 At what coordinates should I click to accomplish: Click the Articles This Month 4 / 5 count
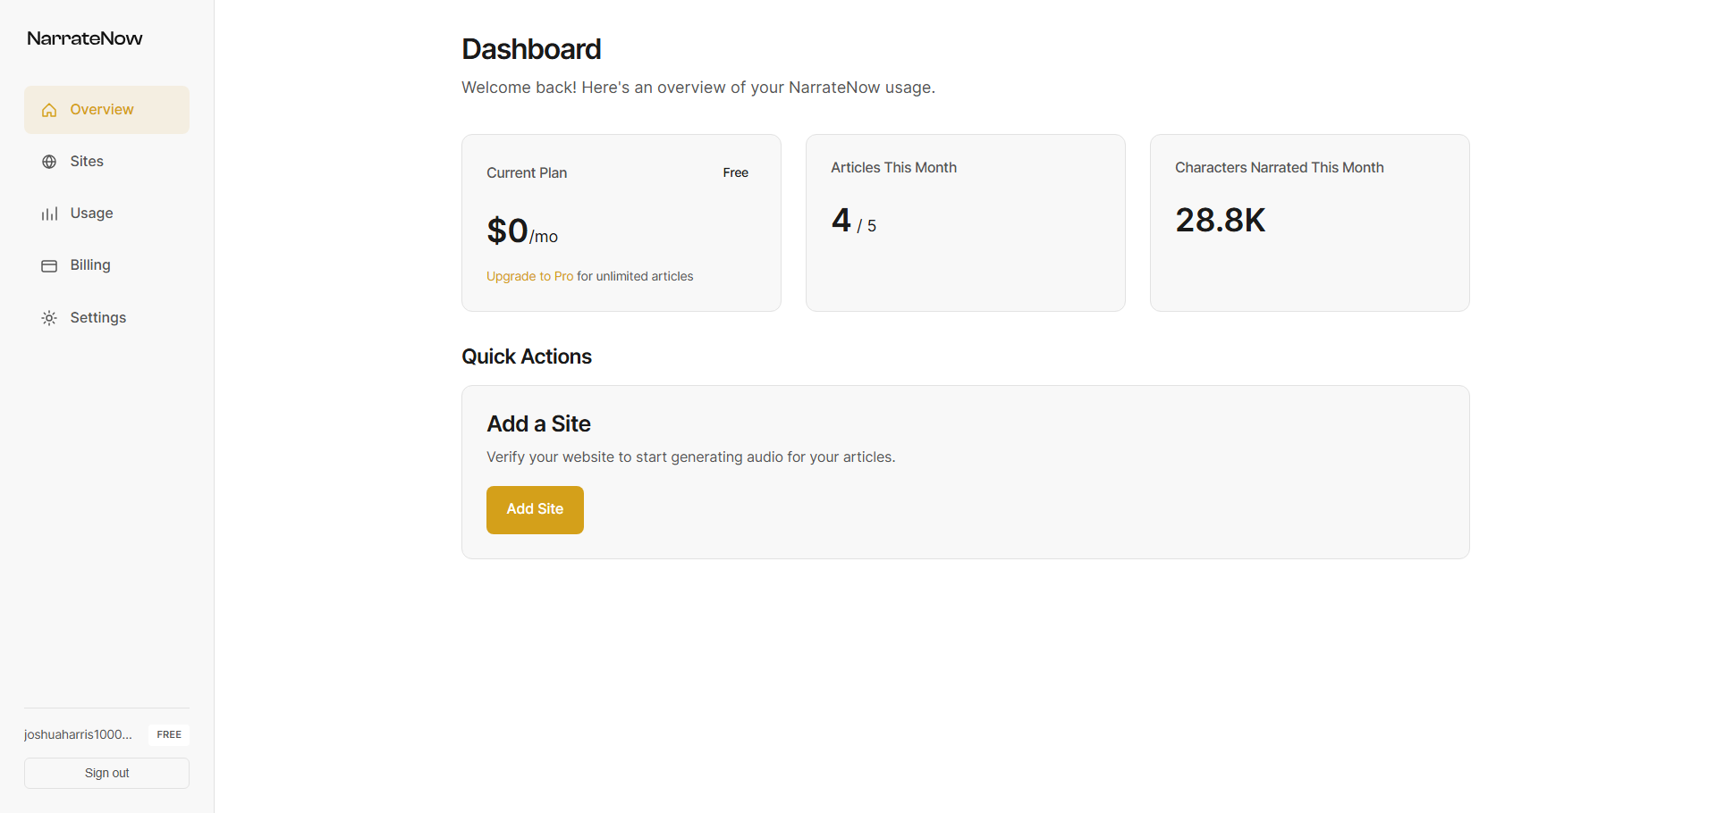click(x=853, y=222)
